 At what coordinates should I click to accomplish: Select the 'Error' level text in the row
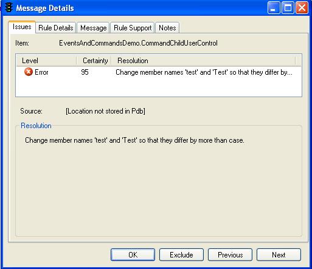click(41, 72)
